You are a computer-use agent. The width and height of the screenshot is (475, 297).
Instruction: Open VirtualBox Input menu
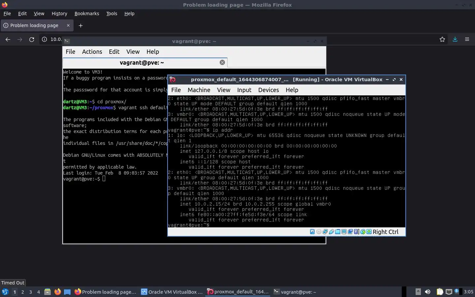pos(244,90)
